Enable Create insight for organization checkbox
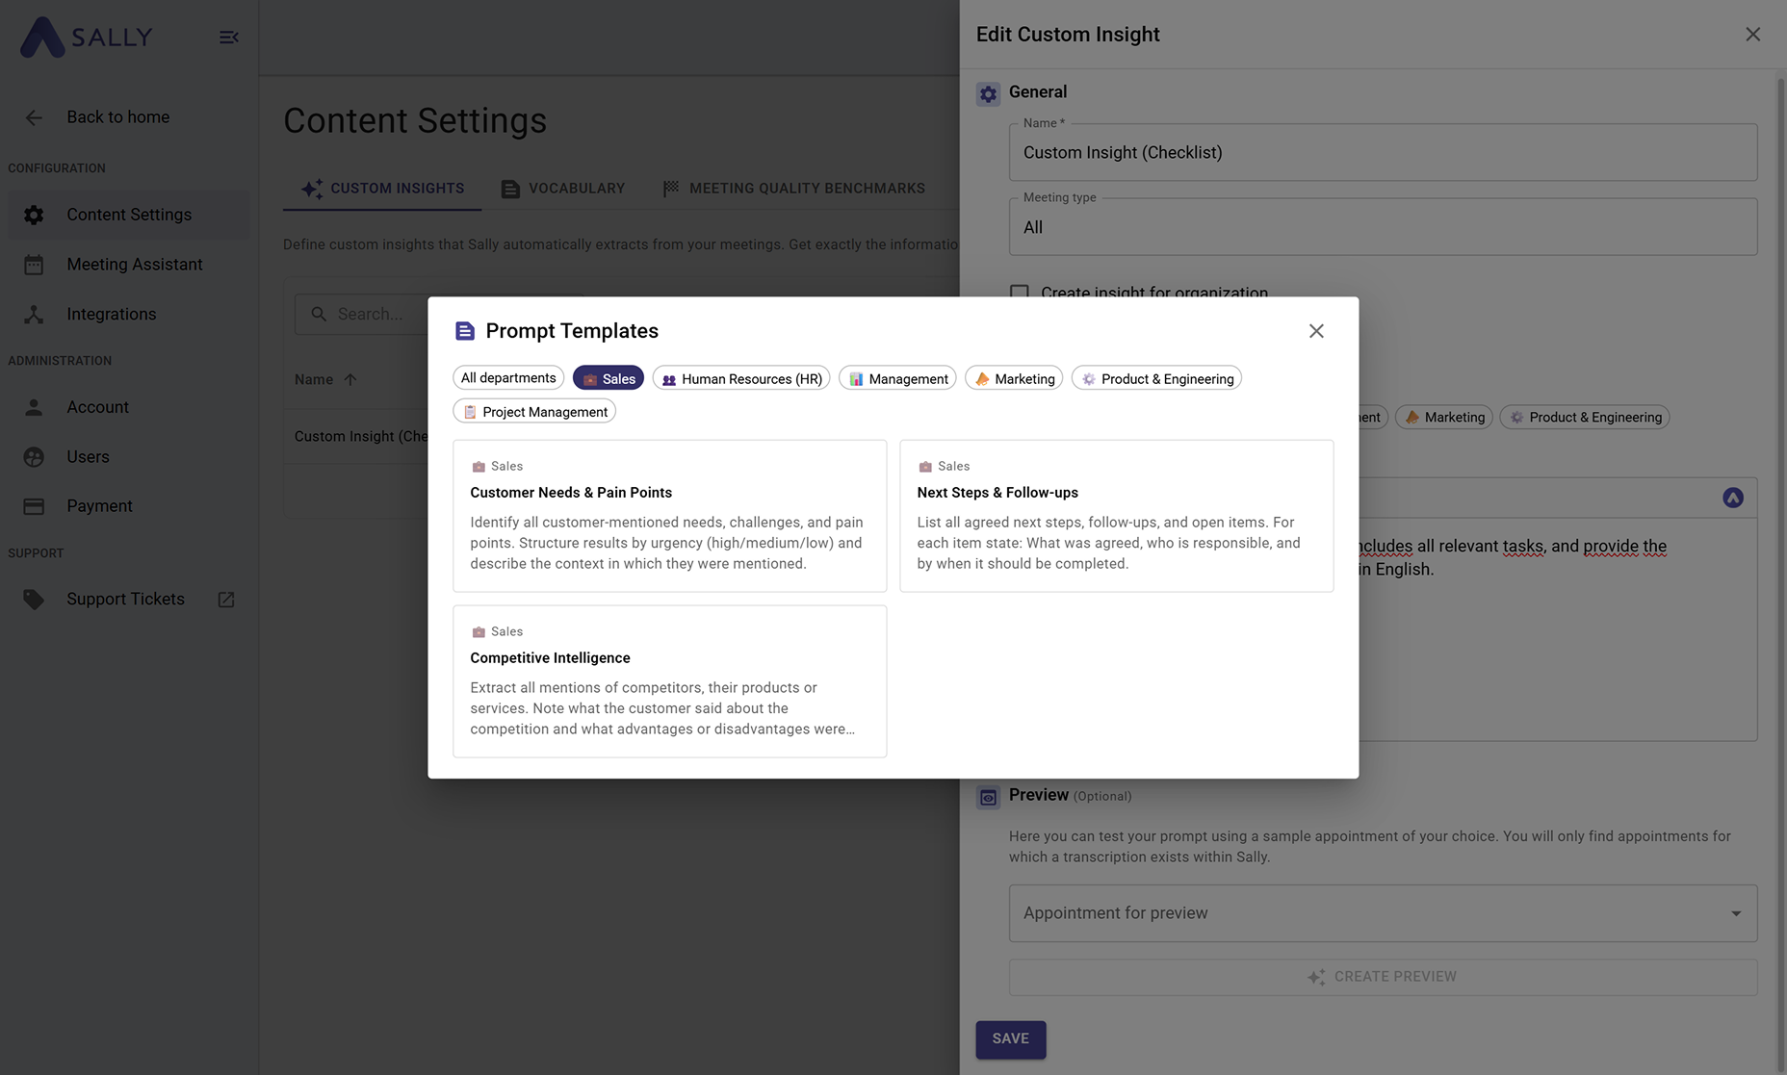This screenshot has width=1787, height=1075. 1019,293
